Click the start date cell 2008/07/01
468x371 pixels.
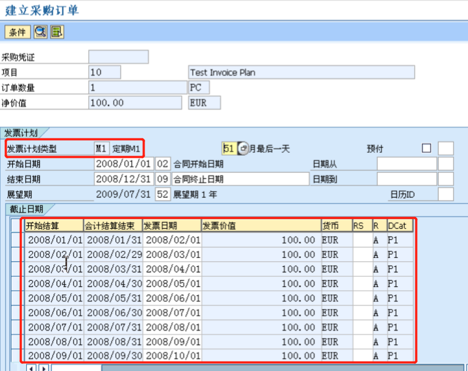(x=54, y=327)
